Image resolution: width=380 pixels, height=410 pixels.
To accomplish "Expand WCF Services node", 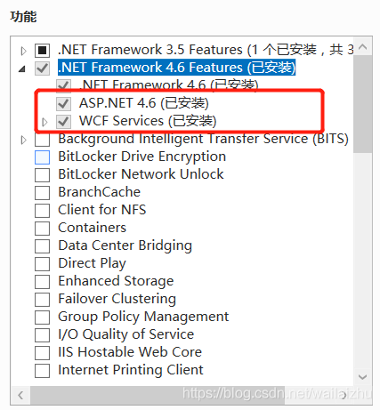I will [x=44, y=122].
